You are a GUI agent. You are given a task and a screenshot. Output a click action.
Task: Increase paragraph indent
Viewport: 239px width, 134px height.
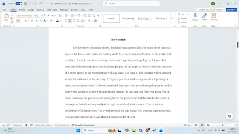pos(90,15)
